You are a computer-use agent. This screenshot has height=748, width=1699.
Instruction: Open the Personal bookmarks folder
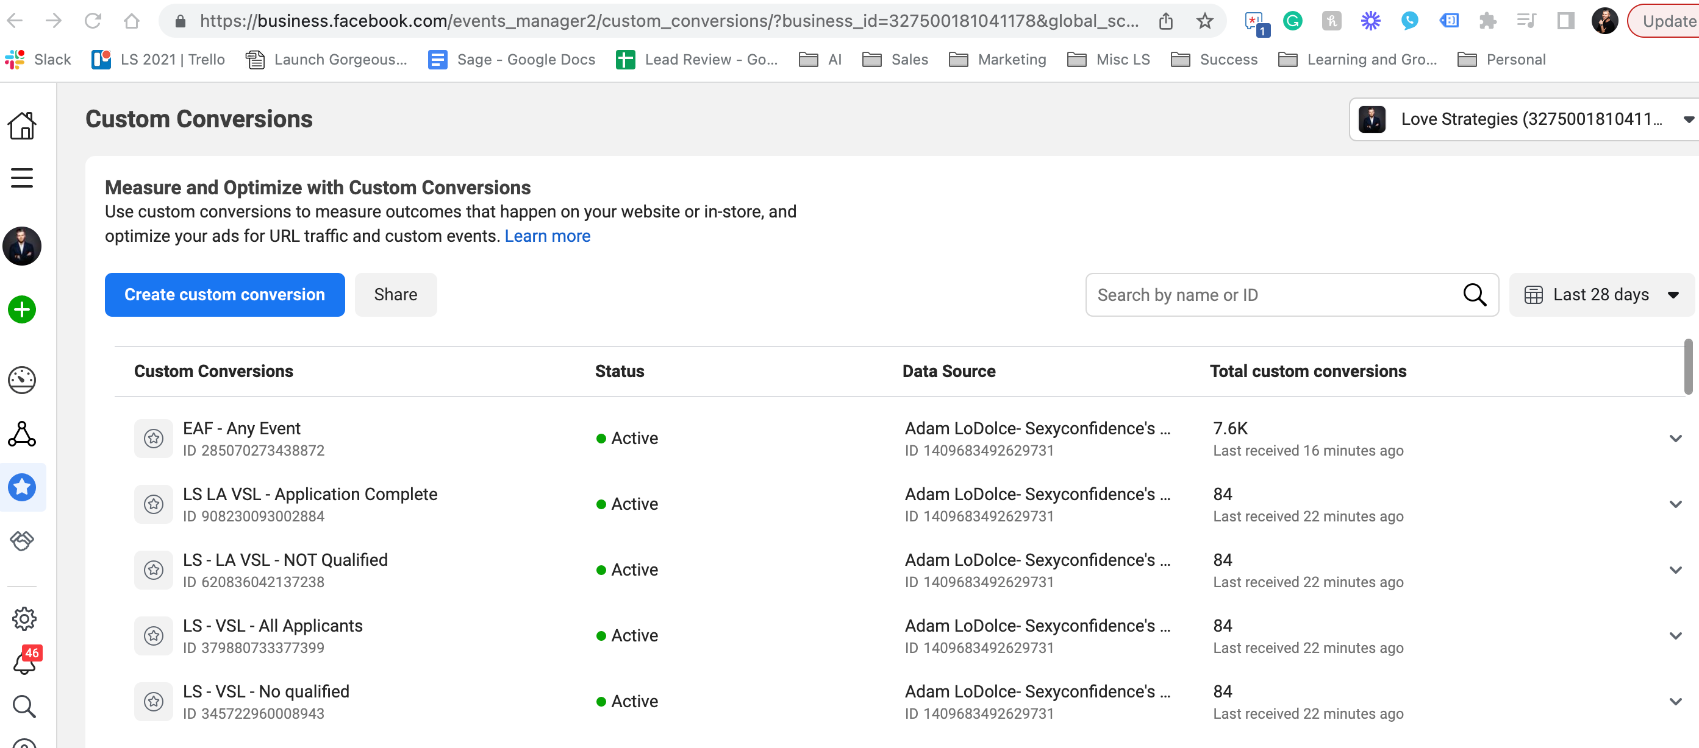[x=1501, y=59]
